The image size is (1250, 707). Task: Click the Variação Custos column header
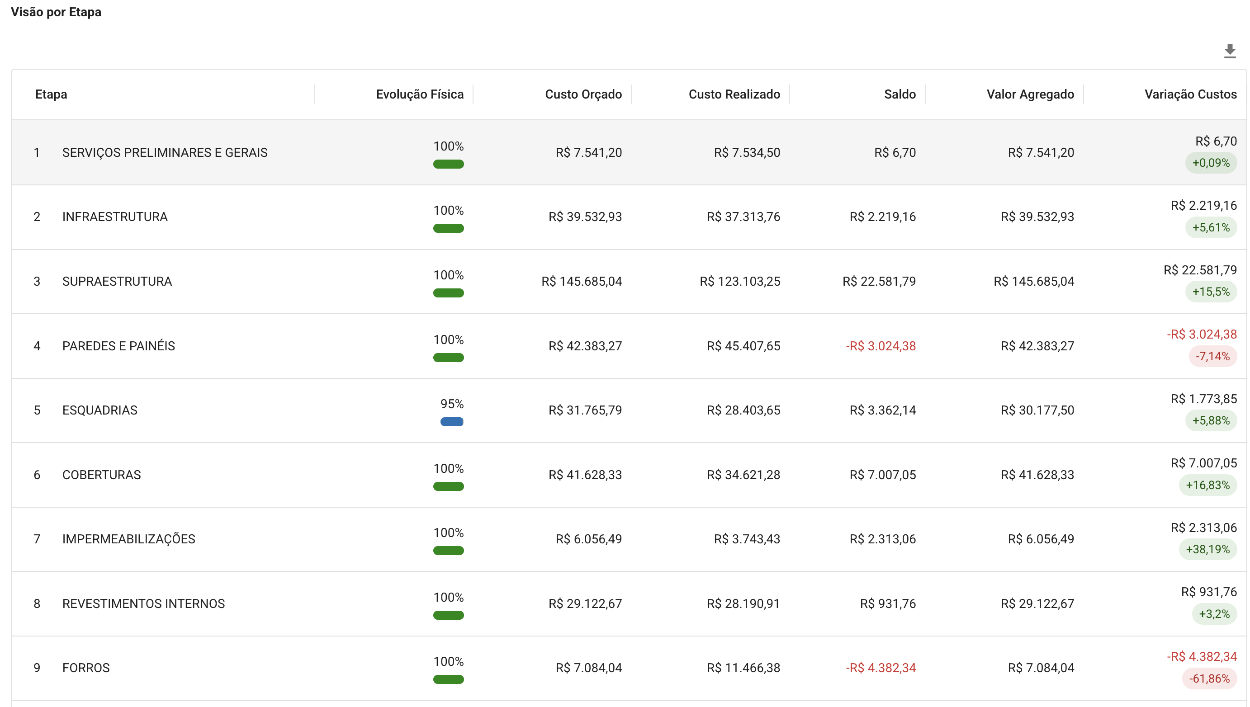click(x=1190, y=94)
